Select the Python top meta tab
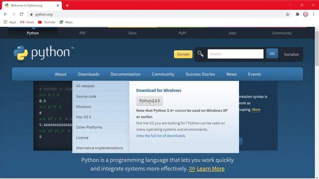 [33, 33]
